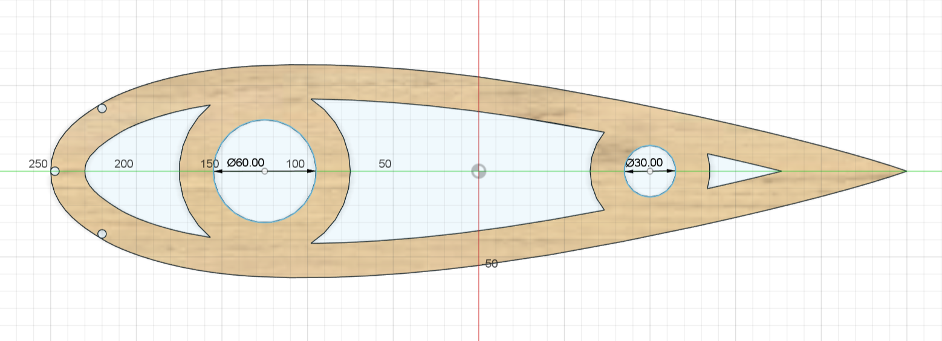Click the center point of the 60mm circle
This screenshot has height=341, width=942.
click(x=264, y=171)
